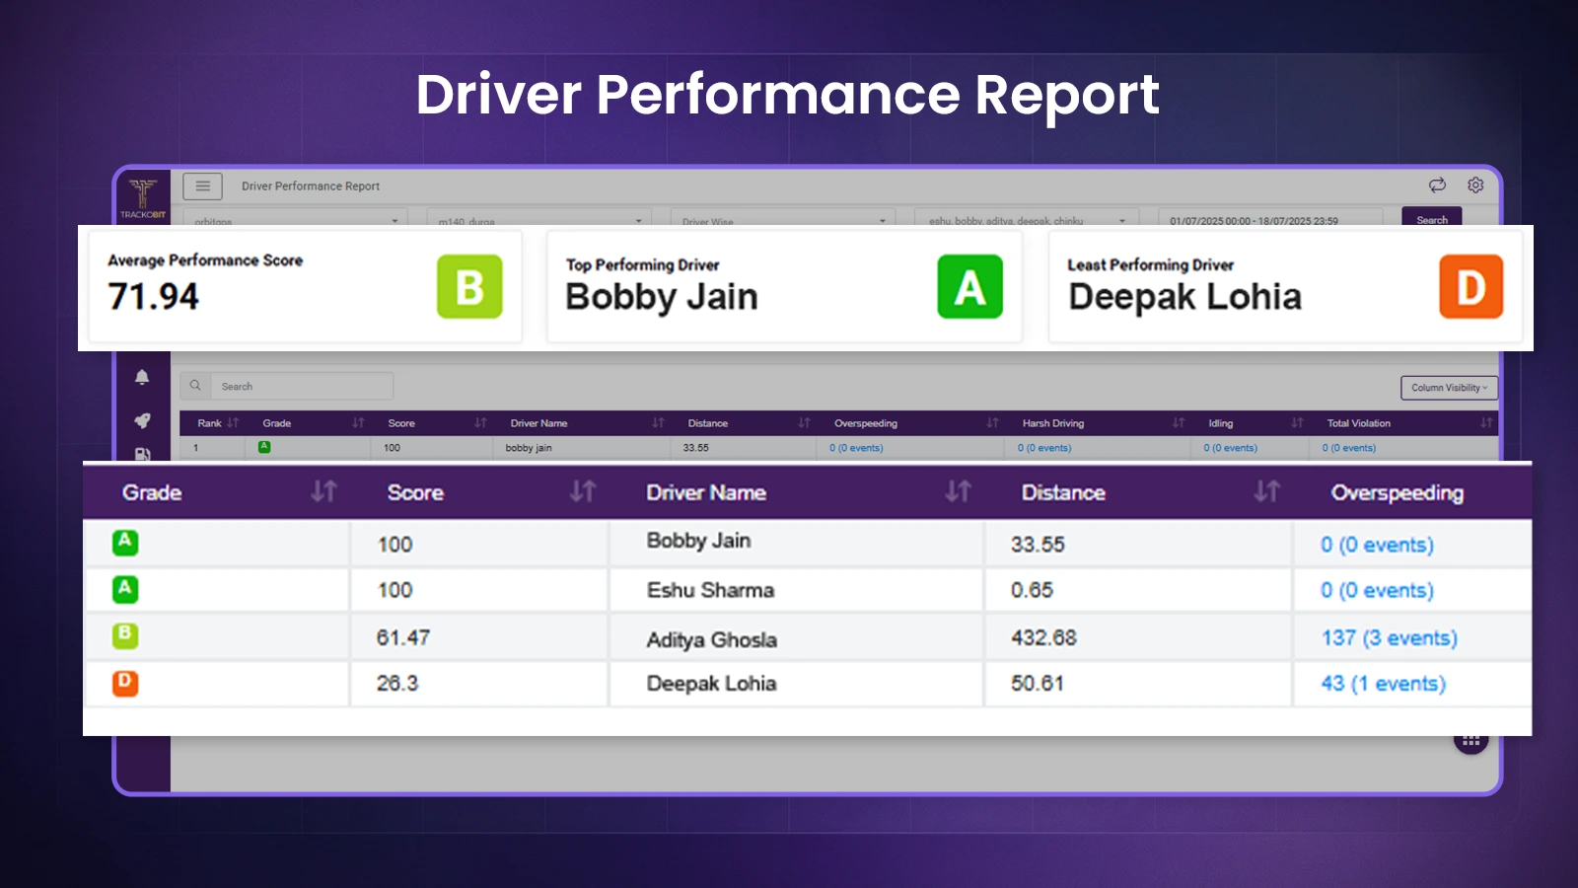Click the Eshu Sharma driver name cell
This screenshot has width=1578, height=888.
point(710,590)
